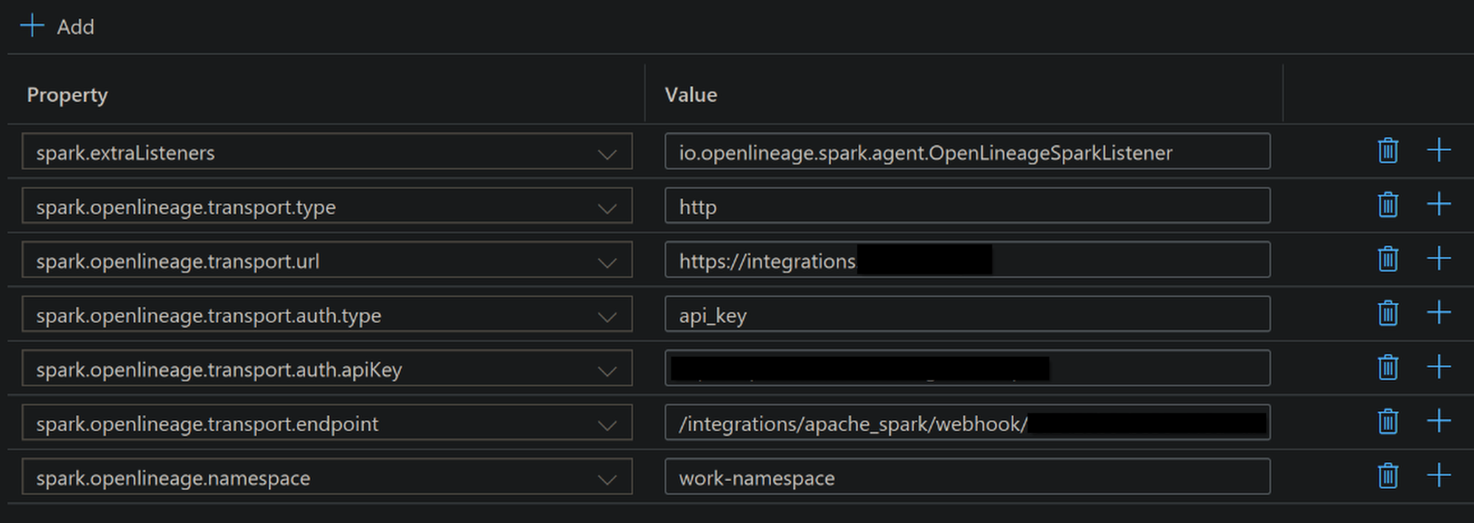Click trash icon for transport.url row

pos(1388,259)
